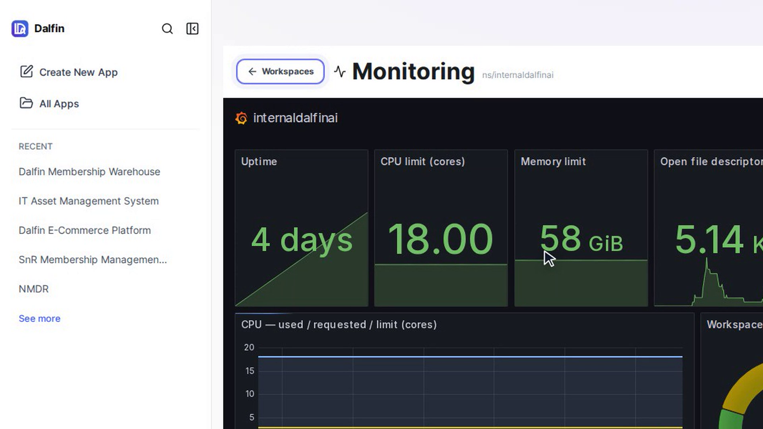The width and height of the screenshot is (763, 429).
Task: Click the blue CPU limit line in chart
Action: pos(470,357)
